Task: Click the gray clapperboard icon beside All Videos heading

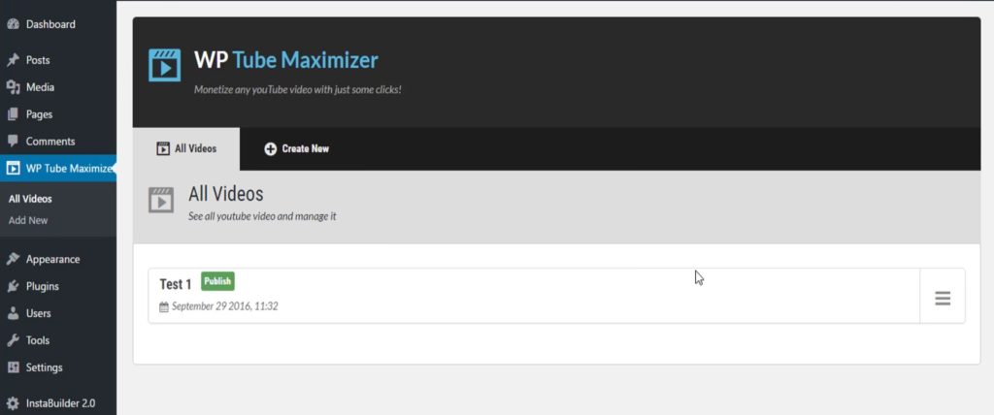Action: pos(161,200)
